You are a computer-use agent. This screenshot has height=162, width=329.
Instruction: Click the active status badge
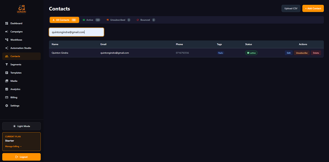(x=251, y=53)
